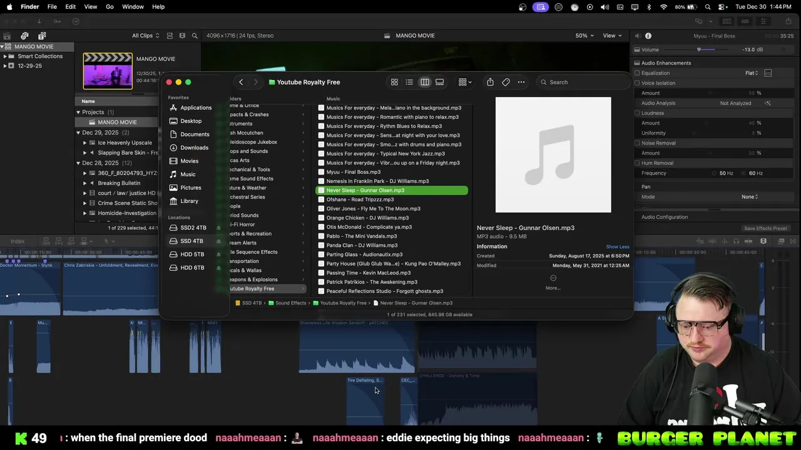Screen dimensions: 801x450
Task: Open the Window menu
Action: [133, 7]
